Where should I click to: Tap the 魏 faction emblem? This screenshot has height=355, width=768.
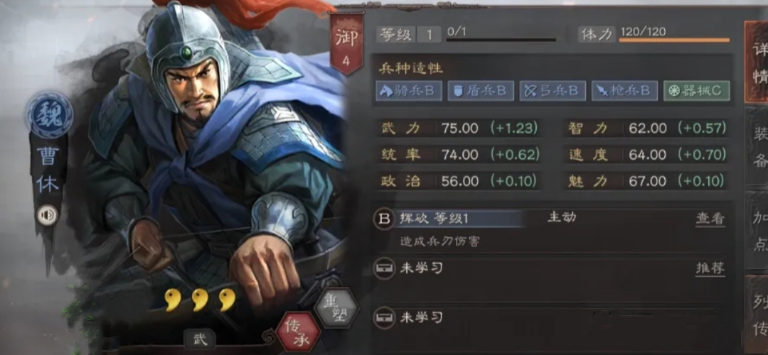[50, 114]
